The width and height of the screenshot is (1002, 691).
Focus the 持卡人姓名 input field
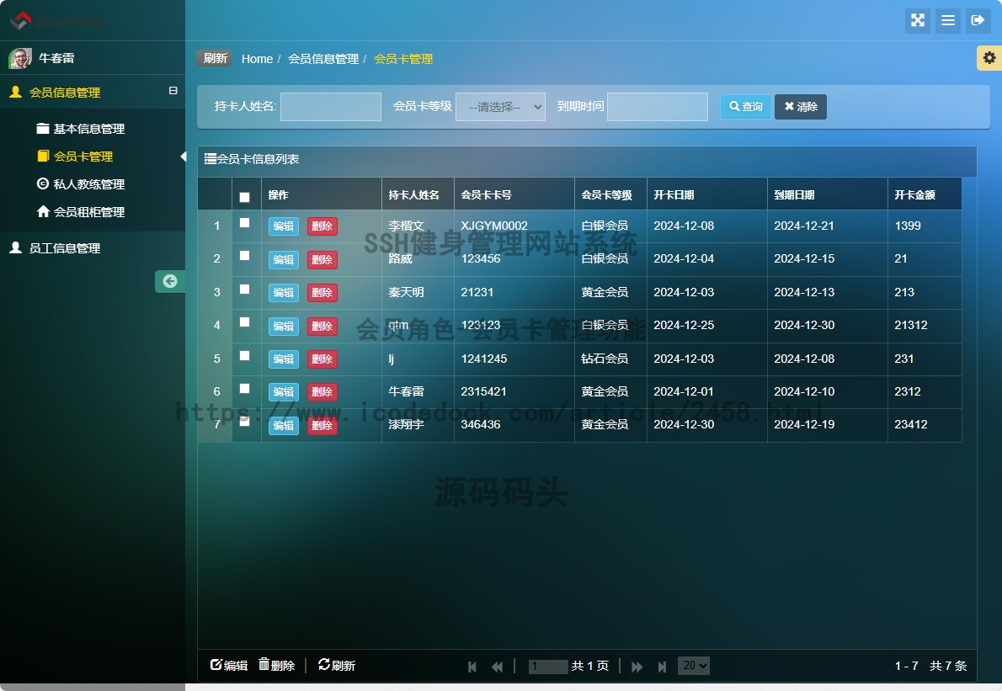click(331, 107)
